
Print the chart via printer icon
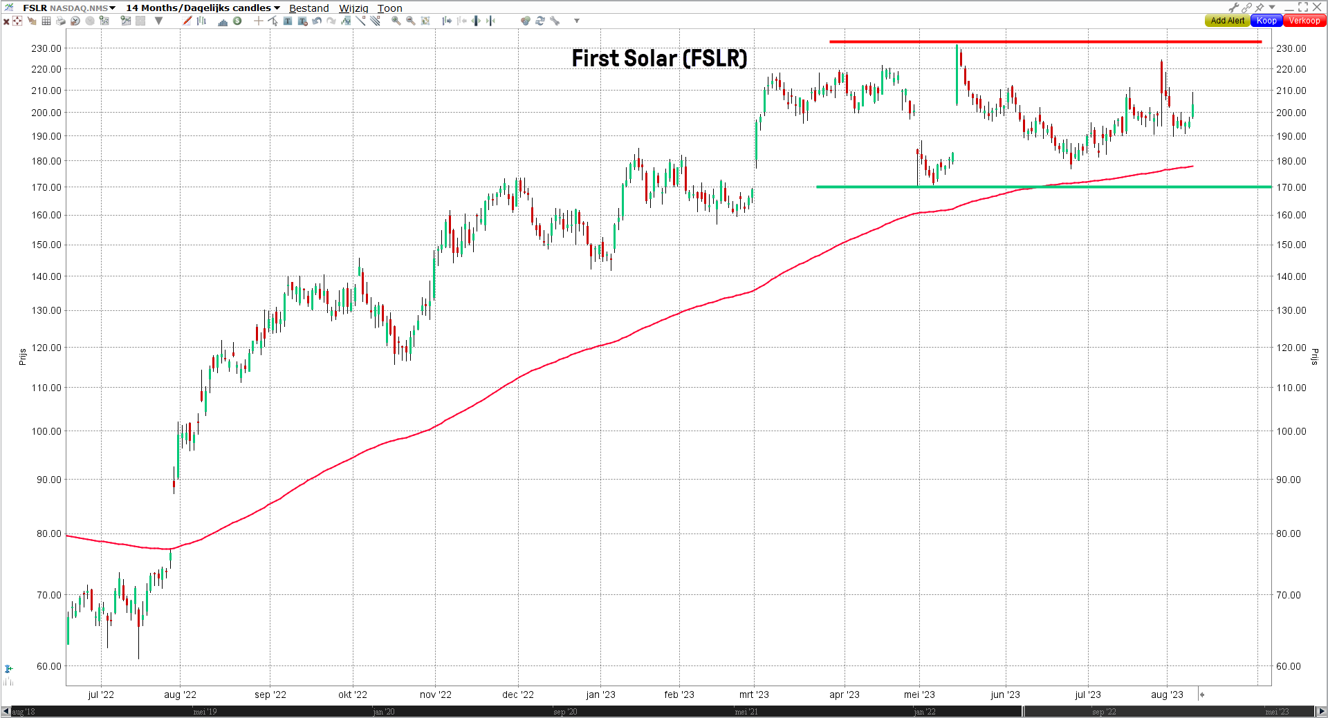pyautogui.click(x=61, y=21)
